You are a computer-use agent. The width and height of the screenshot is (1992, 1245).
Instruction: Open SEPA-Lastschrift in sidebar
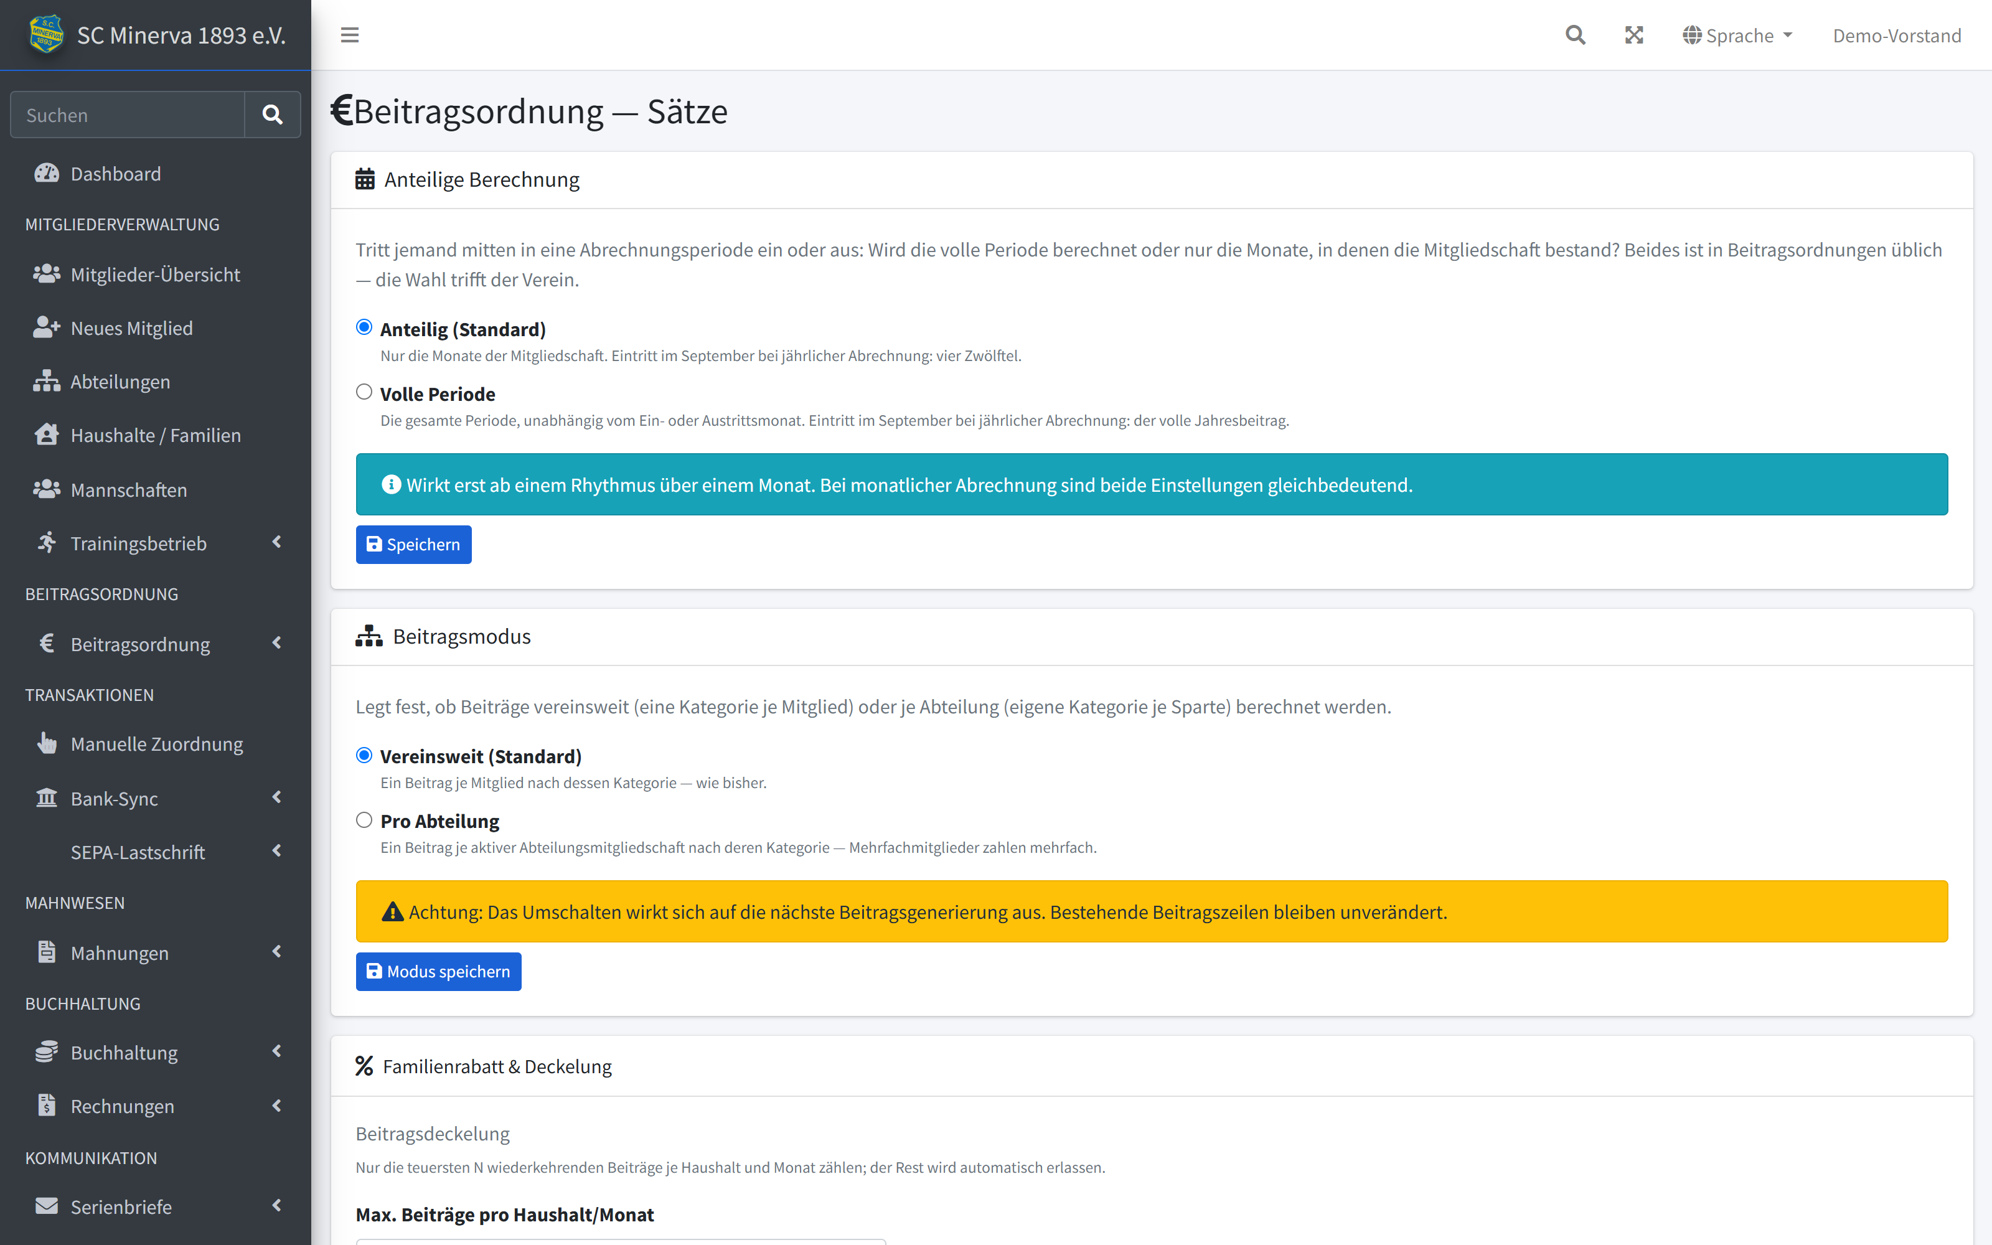(x=156, y=852)
